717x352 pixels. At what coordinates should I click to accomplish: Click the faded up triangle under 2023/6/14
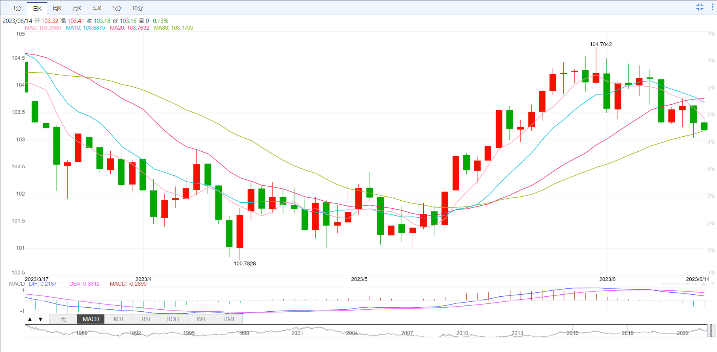point(704,284)
